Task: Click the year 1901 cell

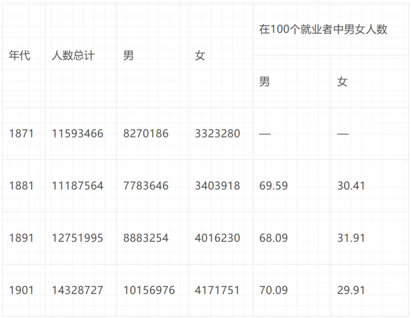Action: point(23,290)
